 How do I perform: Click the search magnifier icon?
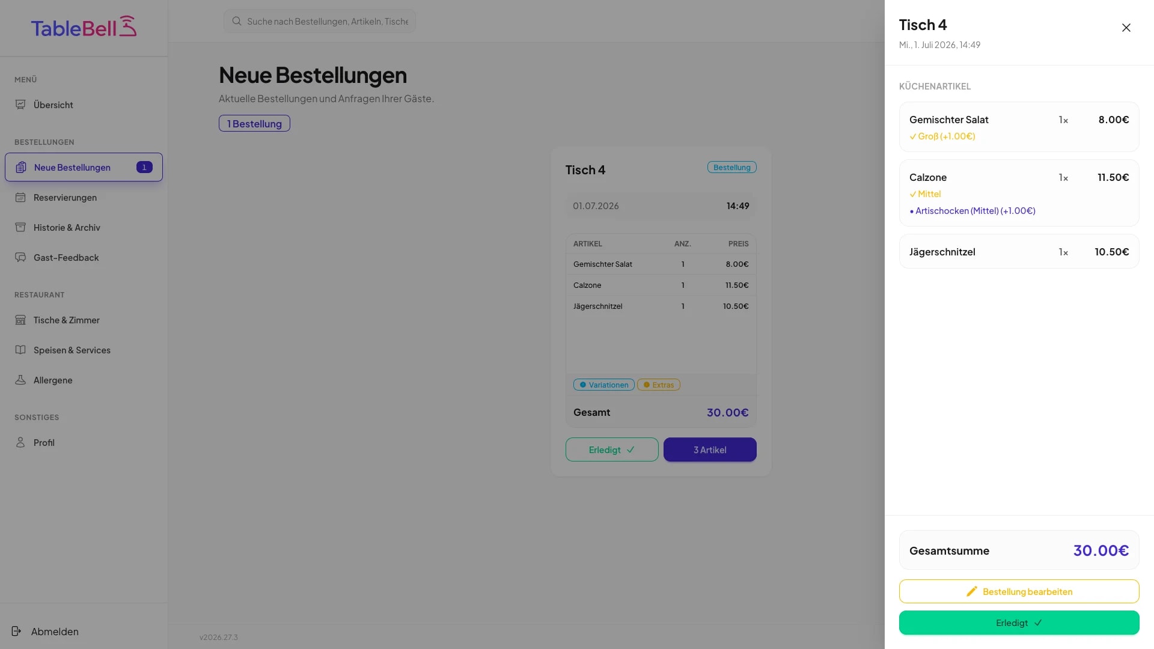coord(237,21)
